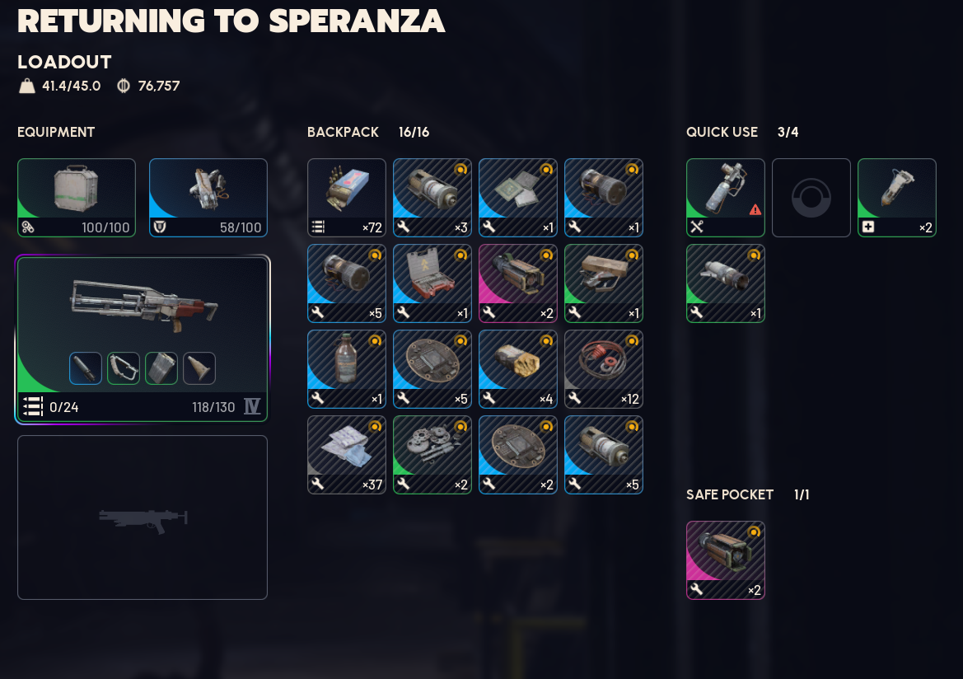Open the equipped rifle weapon slot
This screenshot has height=679, width=963.
point(143,339)
